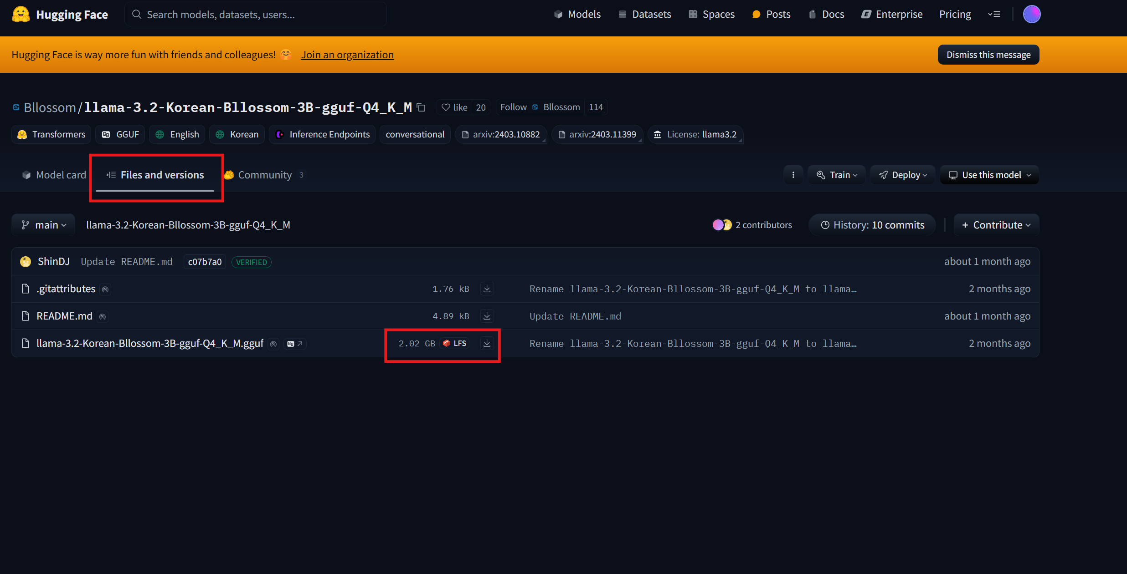Select the conversational tag
1127x574 pixels.
[415, 134]
